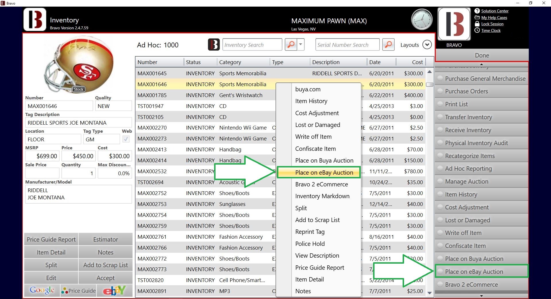551x299 pixels.
Task: Select Purchase Orders radio option
Action: [x=440, y=91]
